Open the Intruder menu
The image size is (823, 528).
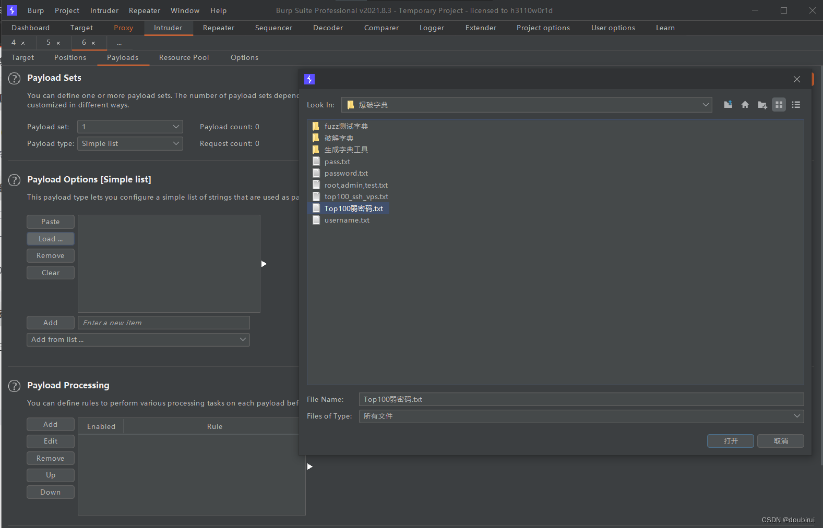(104, 10)
